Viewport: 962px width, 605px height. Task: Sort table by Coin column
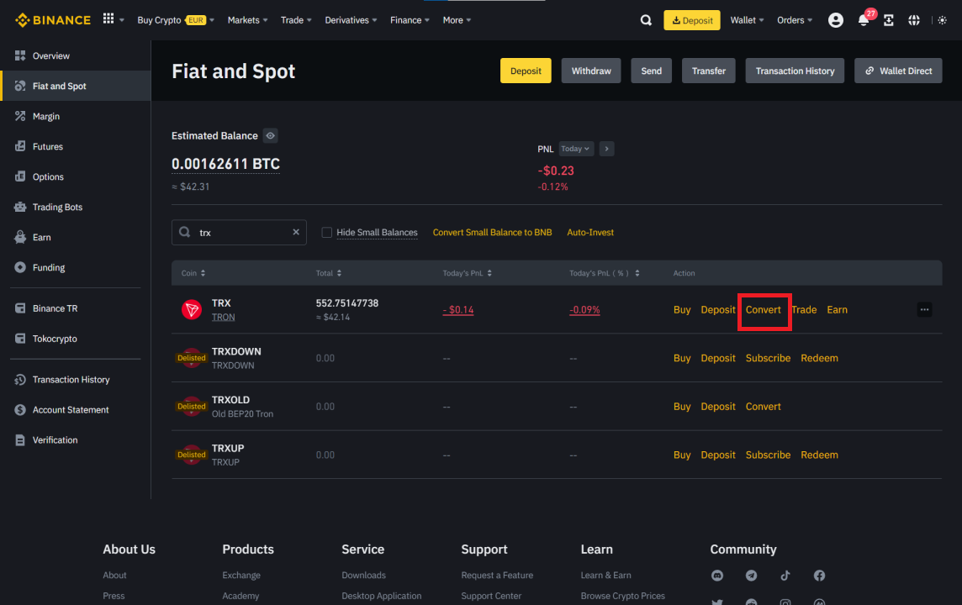pos(193,273)
